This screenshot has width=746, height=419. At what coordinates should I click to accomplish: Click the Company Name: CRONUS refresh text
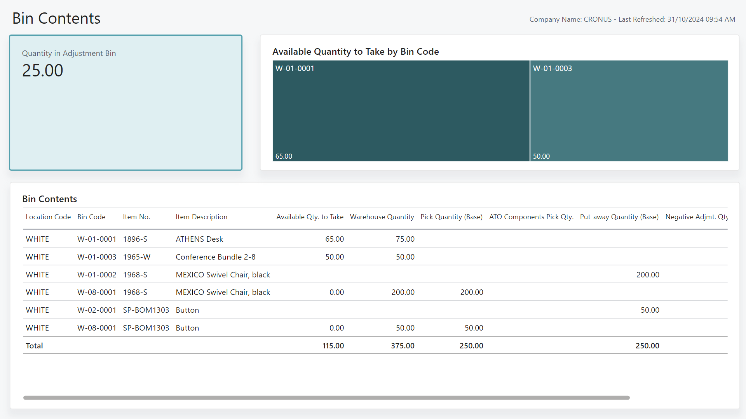click(x=631, y=19)
